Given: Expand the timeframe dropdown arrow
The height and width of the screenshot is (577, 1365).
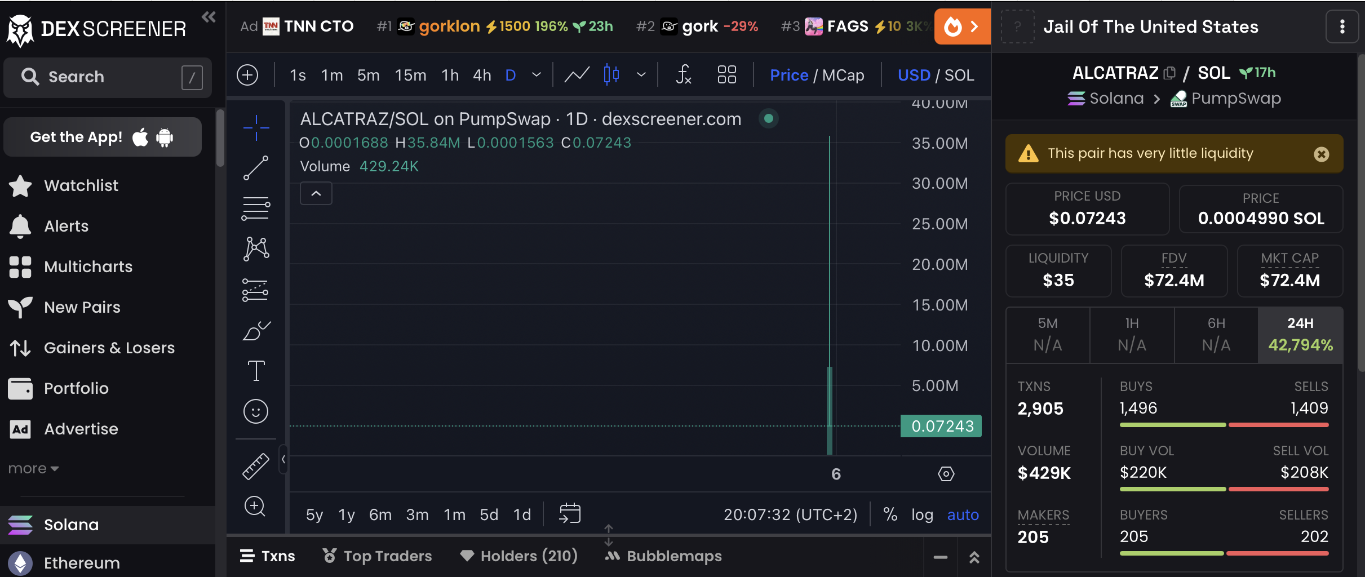Looking at the screenshot, I should point(537,74).
